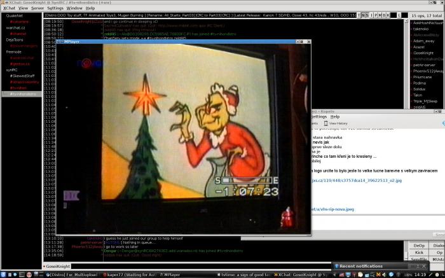Select user petrkr-server in the user list
The image size is (445, 278).
(424, 65)
